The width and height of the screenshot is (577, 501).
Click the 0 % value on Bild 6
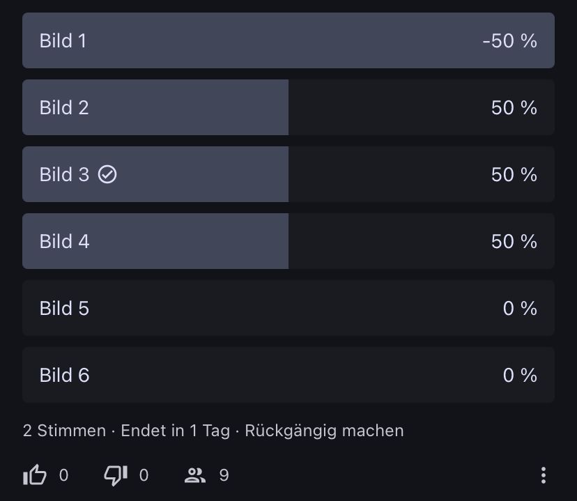(x=520, y=375)
